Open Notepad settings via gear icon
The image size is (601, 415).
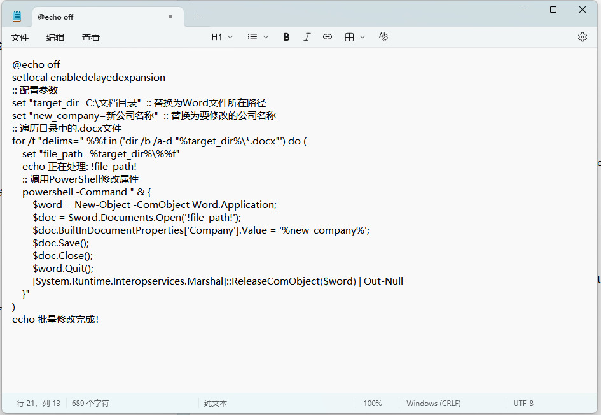pyautogui.click(x=583, y=37)
